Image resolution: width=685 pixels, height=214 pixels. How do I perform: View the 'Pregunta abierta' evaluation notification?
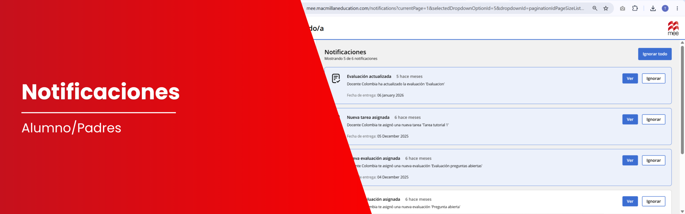[630, 201]
